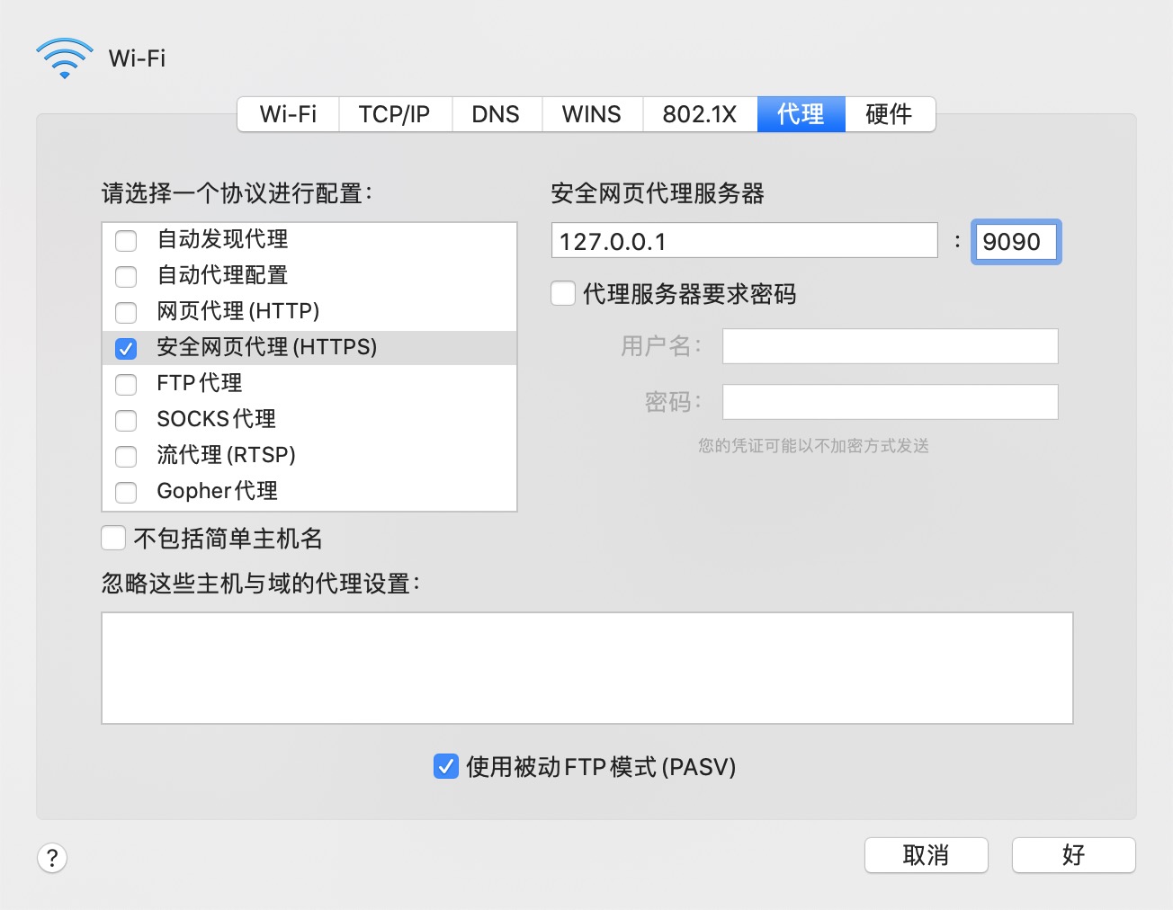Click the 用户名 input field
The width and height of the screenshot is (1173, 910).
coord(891,346)
